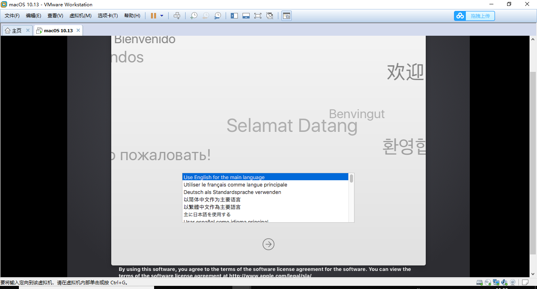Open the 虚拟机(M) menu

(x=80, y=16)
